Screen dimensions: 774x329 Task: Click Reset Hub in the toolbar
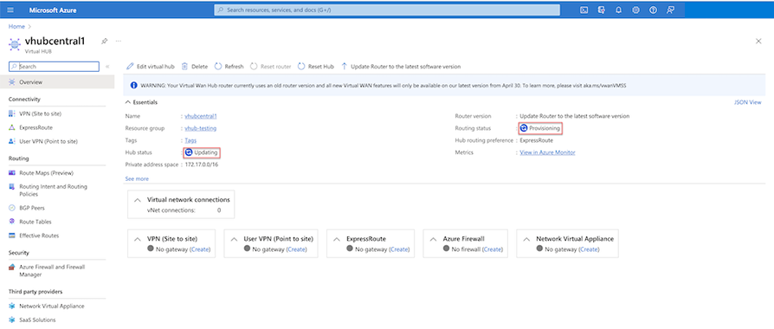(x=316, y=66)
